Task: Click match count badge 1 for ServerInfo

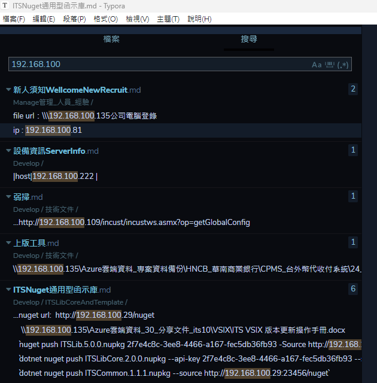Action: coord(353,150)
